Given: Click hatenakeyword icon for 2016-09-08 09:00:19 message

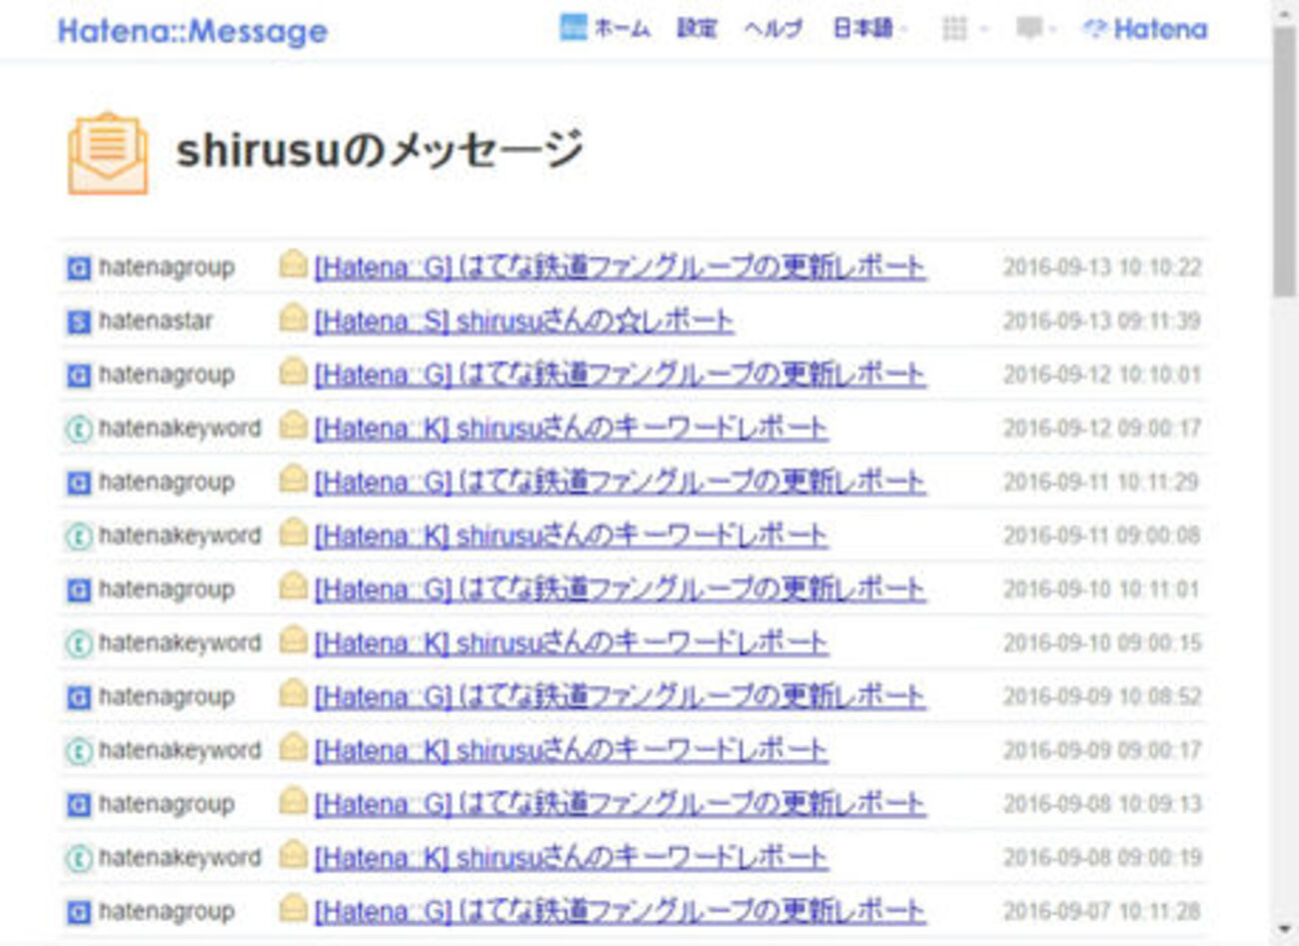Looking at the screenshot, I should (x=79, y=858).
